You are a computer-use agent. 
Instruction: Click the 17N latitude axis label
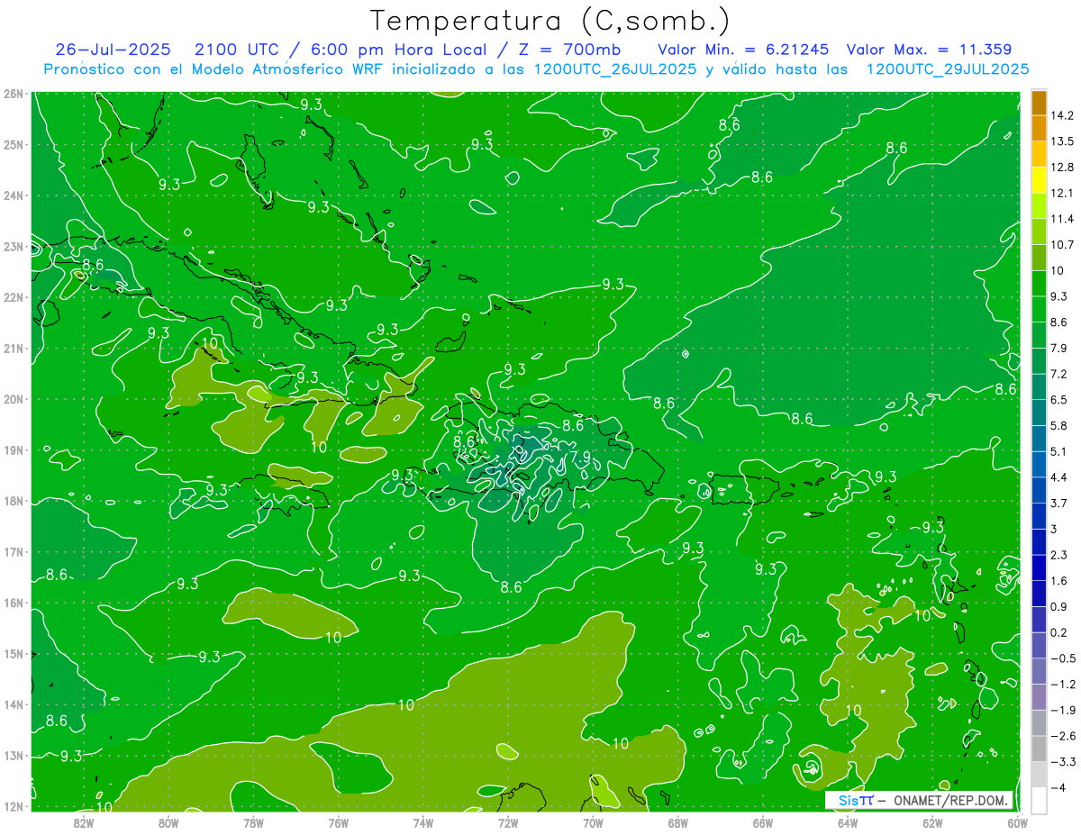pyautogui.click(x=14, y=552)
